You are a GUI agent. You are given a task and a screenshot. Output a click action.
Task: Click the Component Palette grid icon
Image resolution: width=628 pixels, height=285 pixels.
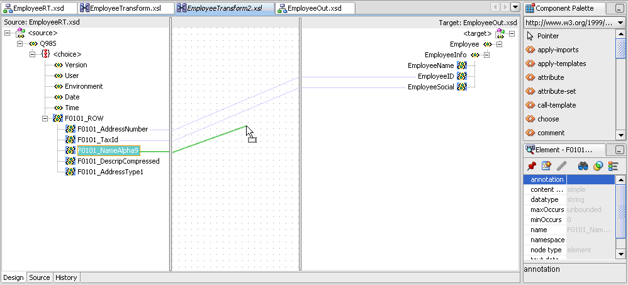pos(530,8)
